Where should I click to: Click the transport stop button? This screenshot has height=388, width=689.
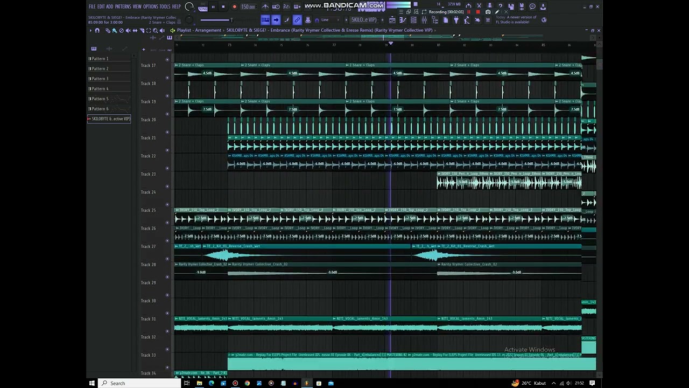coord(223,7)
